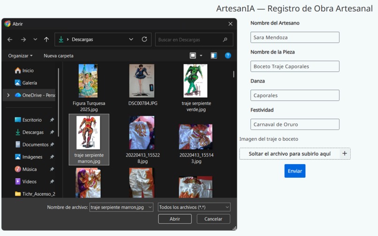Open the Organizar menu
The height and width of the screenshot is (236, 378).
tap(20, 56)
